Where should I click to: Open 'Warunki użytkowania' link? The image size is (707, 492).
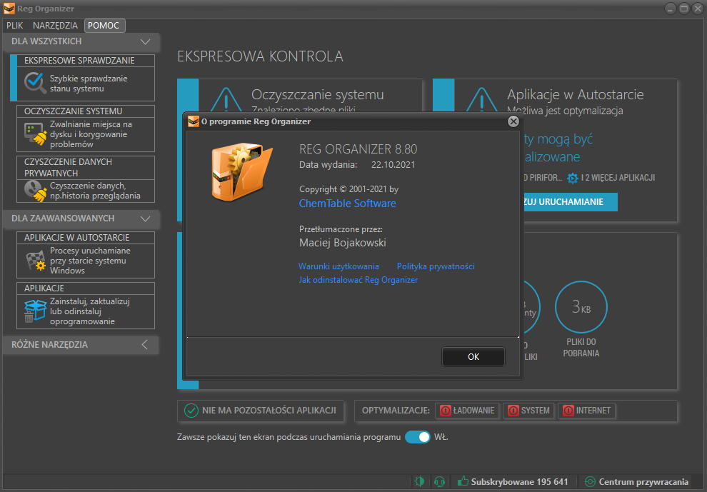[x=339, y=266]
